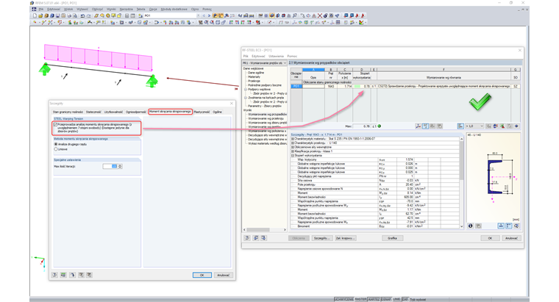Select PO1 row cell in results table
This screenshot has width=559, height=302.
(x=296, y=86)
